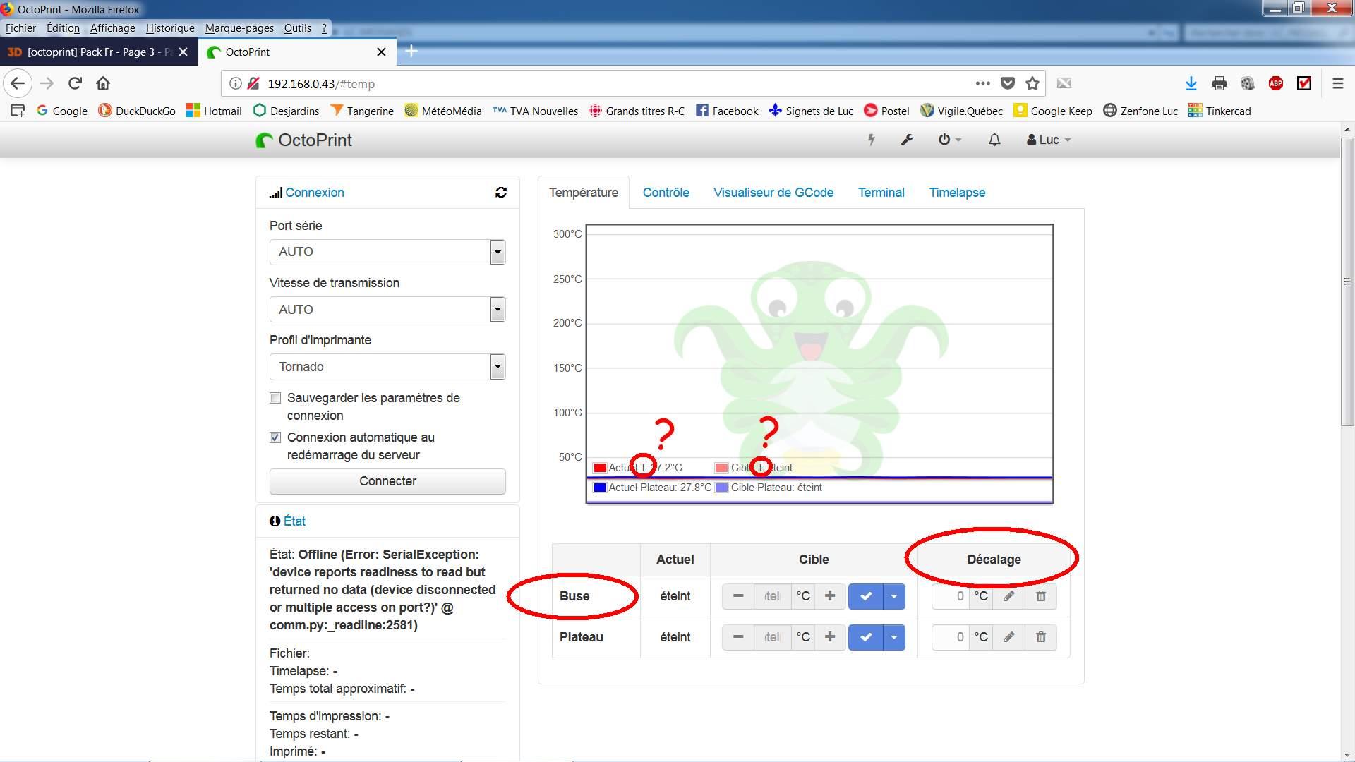Viewport: 1355px width, 762px height.
Task: Increase Plateau target with plus button
Action: click(830, 637)
